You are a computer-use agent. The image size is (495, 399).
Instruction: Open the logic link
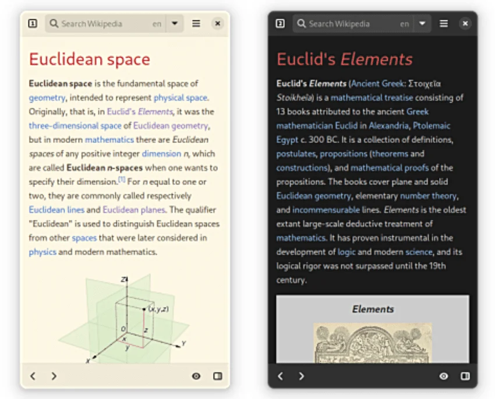point(346,252)
